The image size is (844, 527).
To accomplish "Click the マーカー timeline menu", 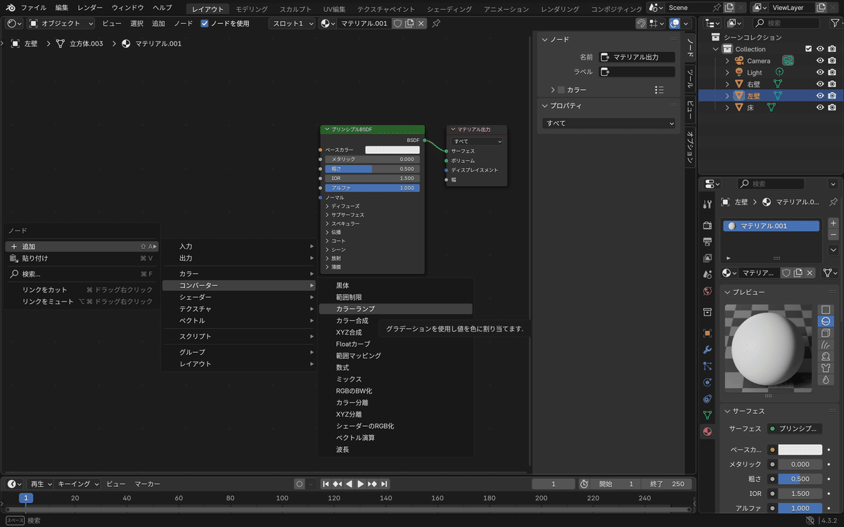I will tap(148, 484).
